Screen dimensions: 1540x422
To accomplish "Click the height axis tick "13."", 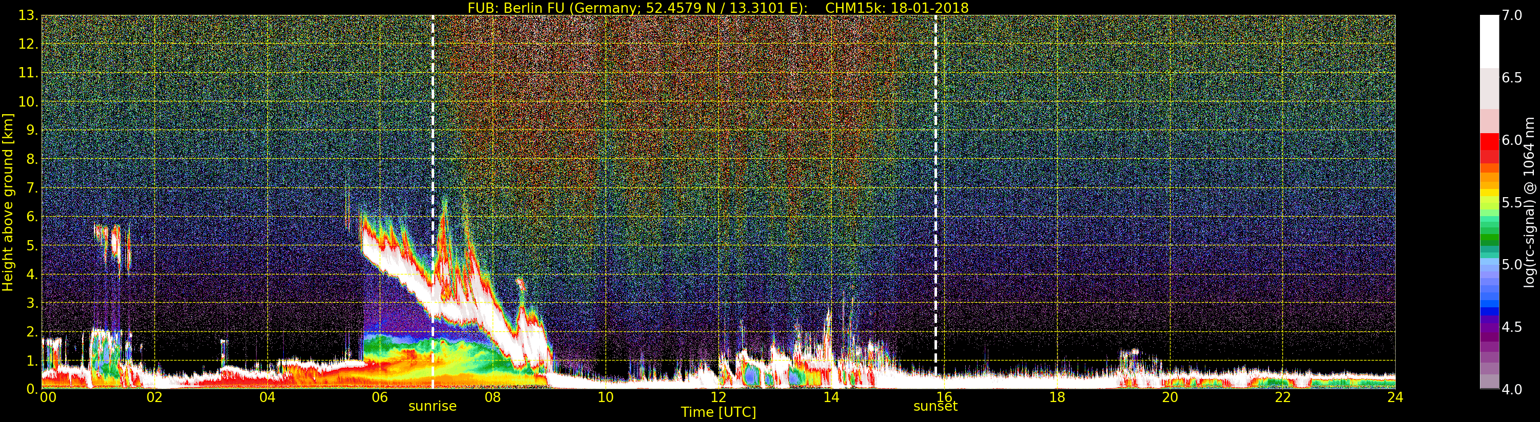I will (x=28, y=15).
